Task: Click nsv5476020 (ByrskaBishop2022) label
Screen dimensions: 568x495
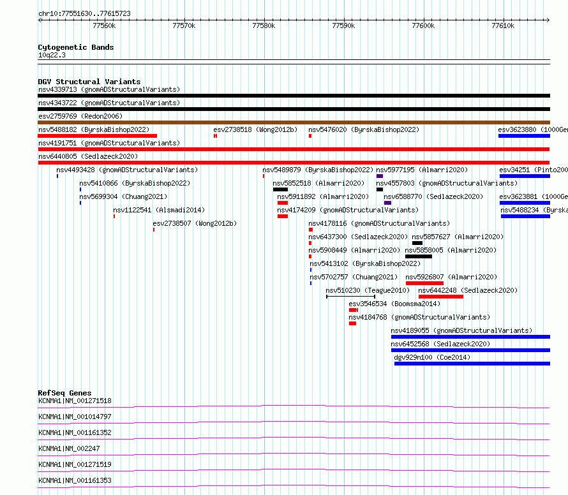Action: [x=364, y=129]
